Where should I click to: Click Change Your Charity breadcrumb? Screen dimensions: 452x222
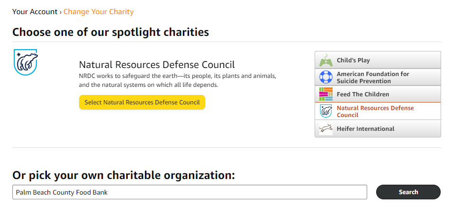click(99, 12)
